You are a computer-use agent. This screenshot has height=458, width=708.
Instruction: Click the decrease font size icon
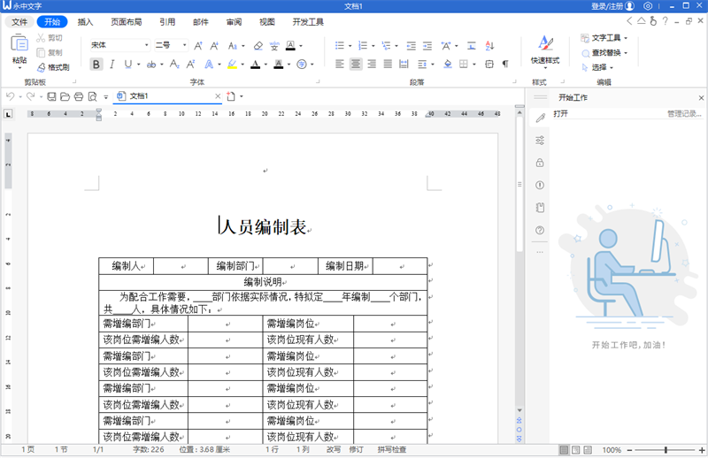214,46
